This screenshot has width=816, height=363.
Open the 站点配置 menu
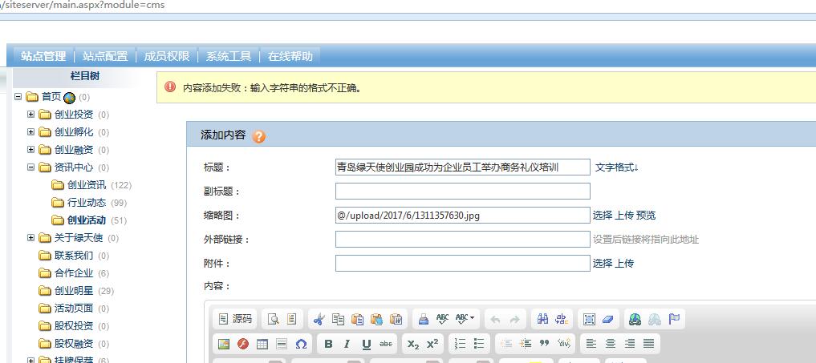[x=105, y=56]
